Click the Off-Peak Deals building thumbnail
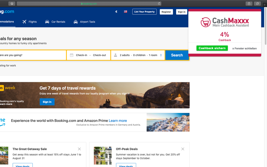The image size is (267, 167). pos(103,155)
